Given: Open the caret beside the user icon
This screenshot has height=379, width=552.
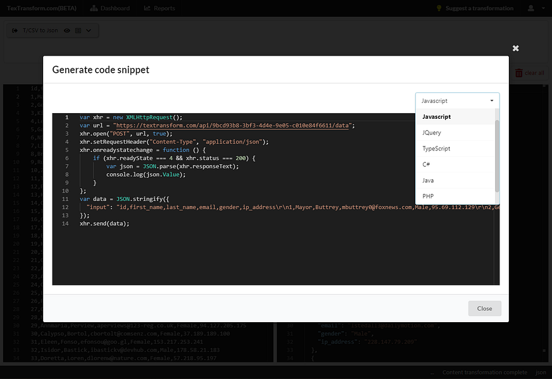Looking at the screenshot, I should pyautogui.click(x=543, y=8).
